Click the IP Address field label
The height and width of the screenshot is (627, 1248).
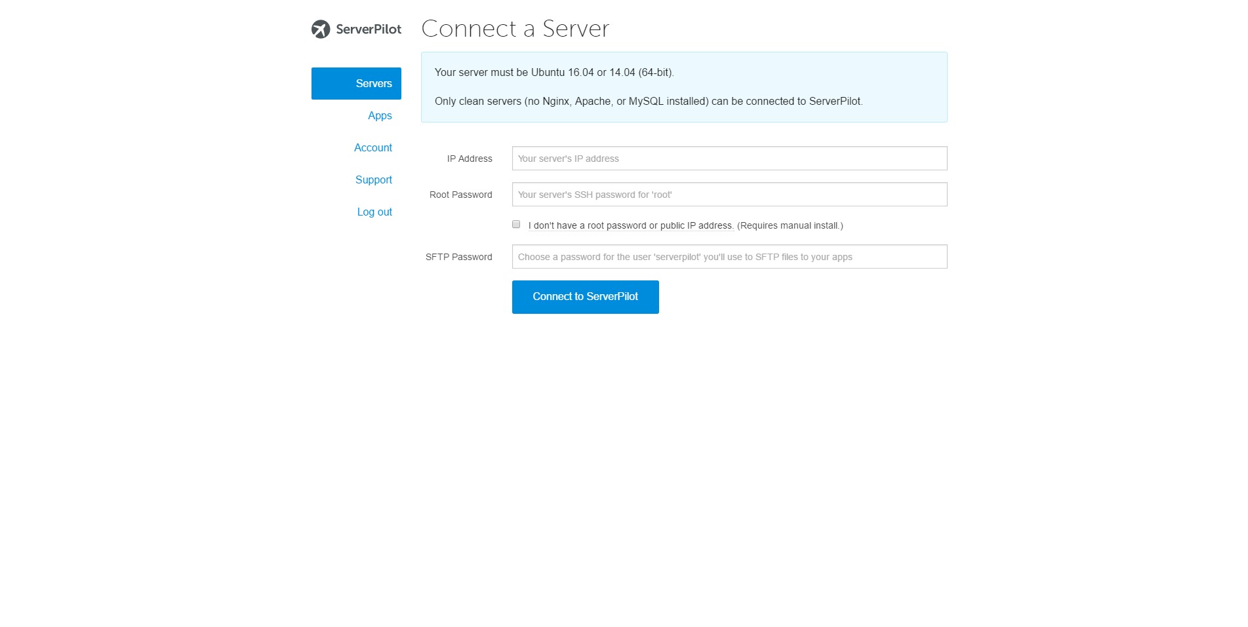click(x=470, y=159)
